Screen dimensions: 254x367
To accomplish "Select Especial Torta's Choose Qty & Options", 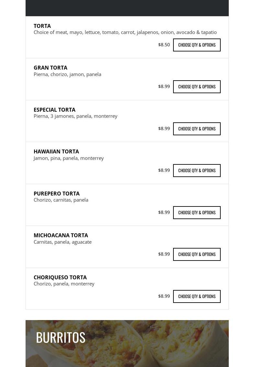I will pos(197,129).
